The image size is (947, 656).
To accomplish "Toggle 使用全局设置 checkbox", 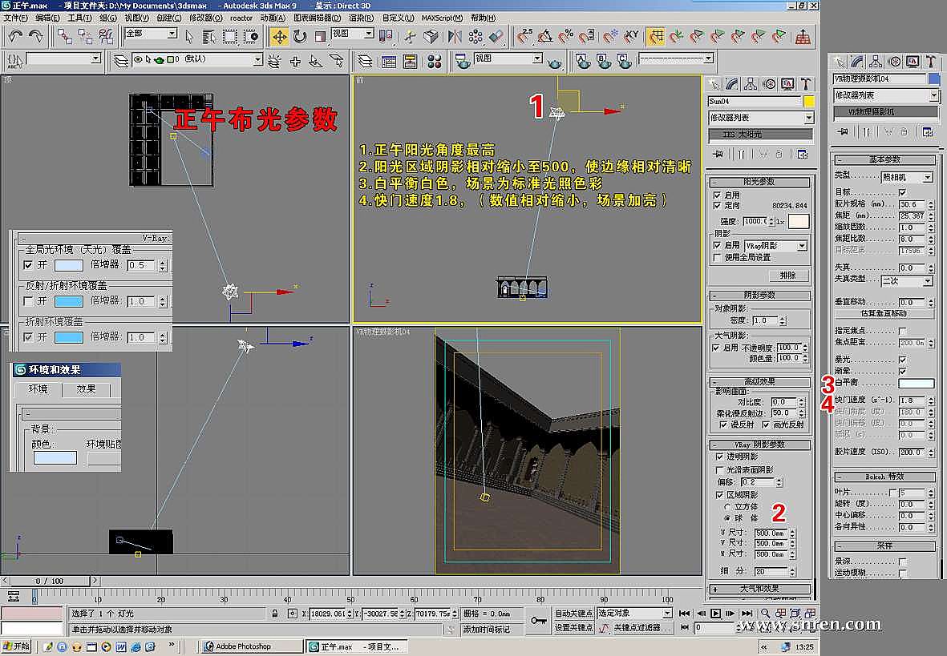I will (718, 258).
